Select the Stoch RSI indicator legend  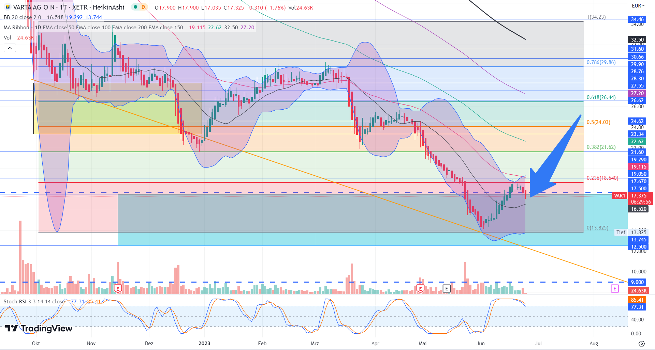[x=34, y=302]
